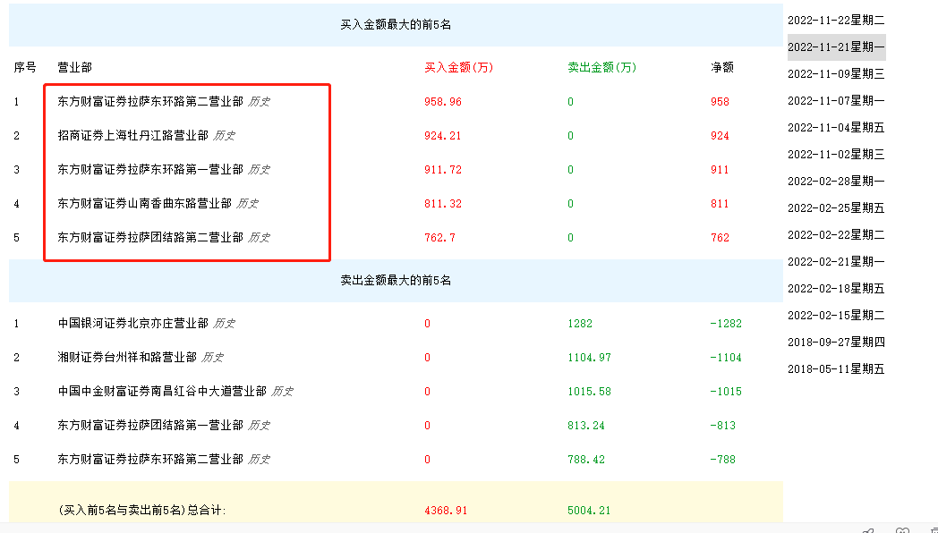Click the 净额 column header
The height and width of the screenshot is (533, 938).
(722, 68)
